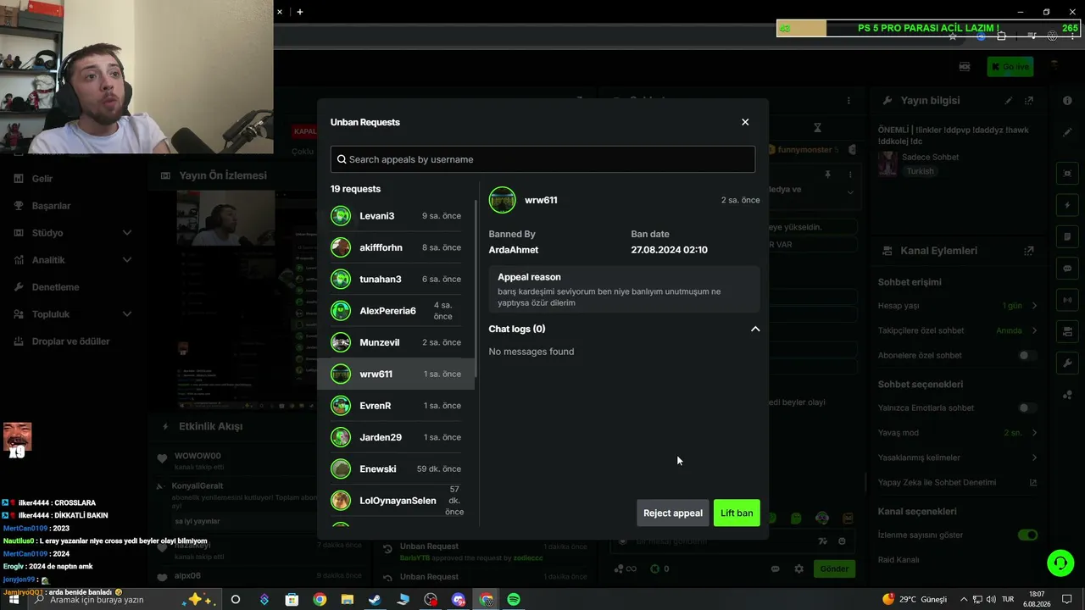The height and width of the screenshot is (610, 1085).
Task: Click the wrw611 avatar in the detail panel
Action: click(x=503, y=200)
